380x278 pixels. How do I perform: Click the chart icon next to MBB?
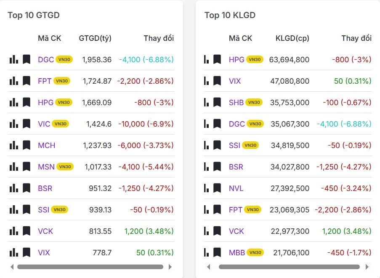pyautogui.click(x=206, y=252)
